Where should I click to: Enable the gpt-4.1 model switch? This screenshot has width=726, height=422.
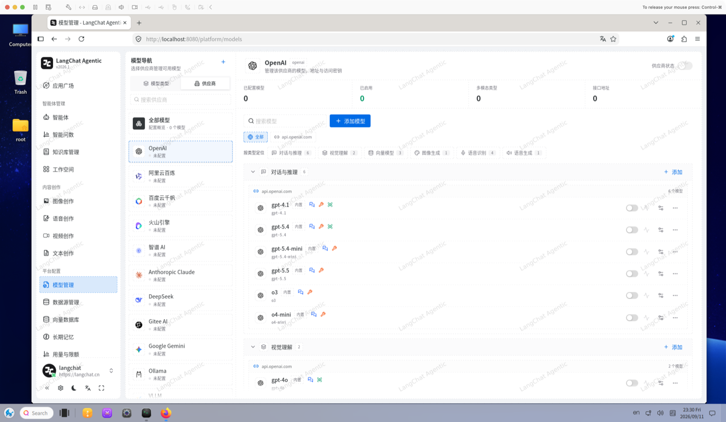632,208
